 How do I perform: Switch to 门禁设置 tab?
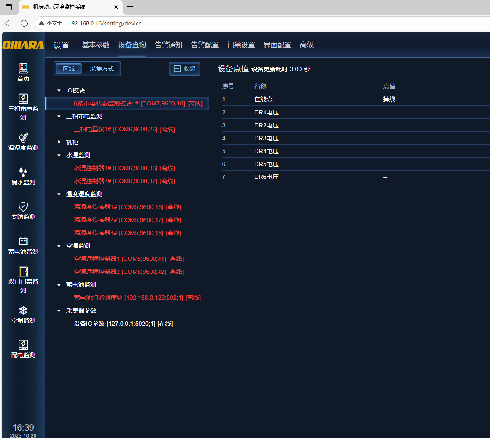(x=241, y=45)
